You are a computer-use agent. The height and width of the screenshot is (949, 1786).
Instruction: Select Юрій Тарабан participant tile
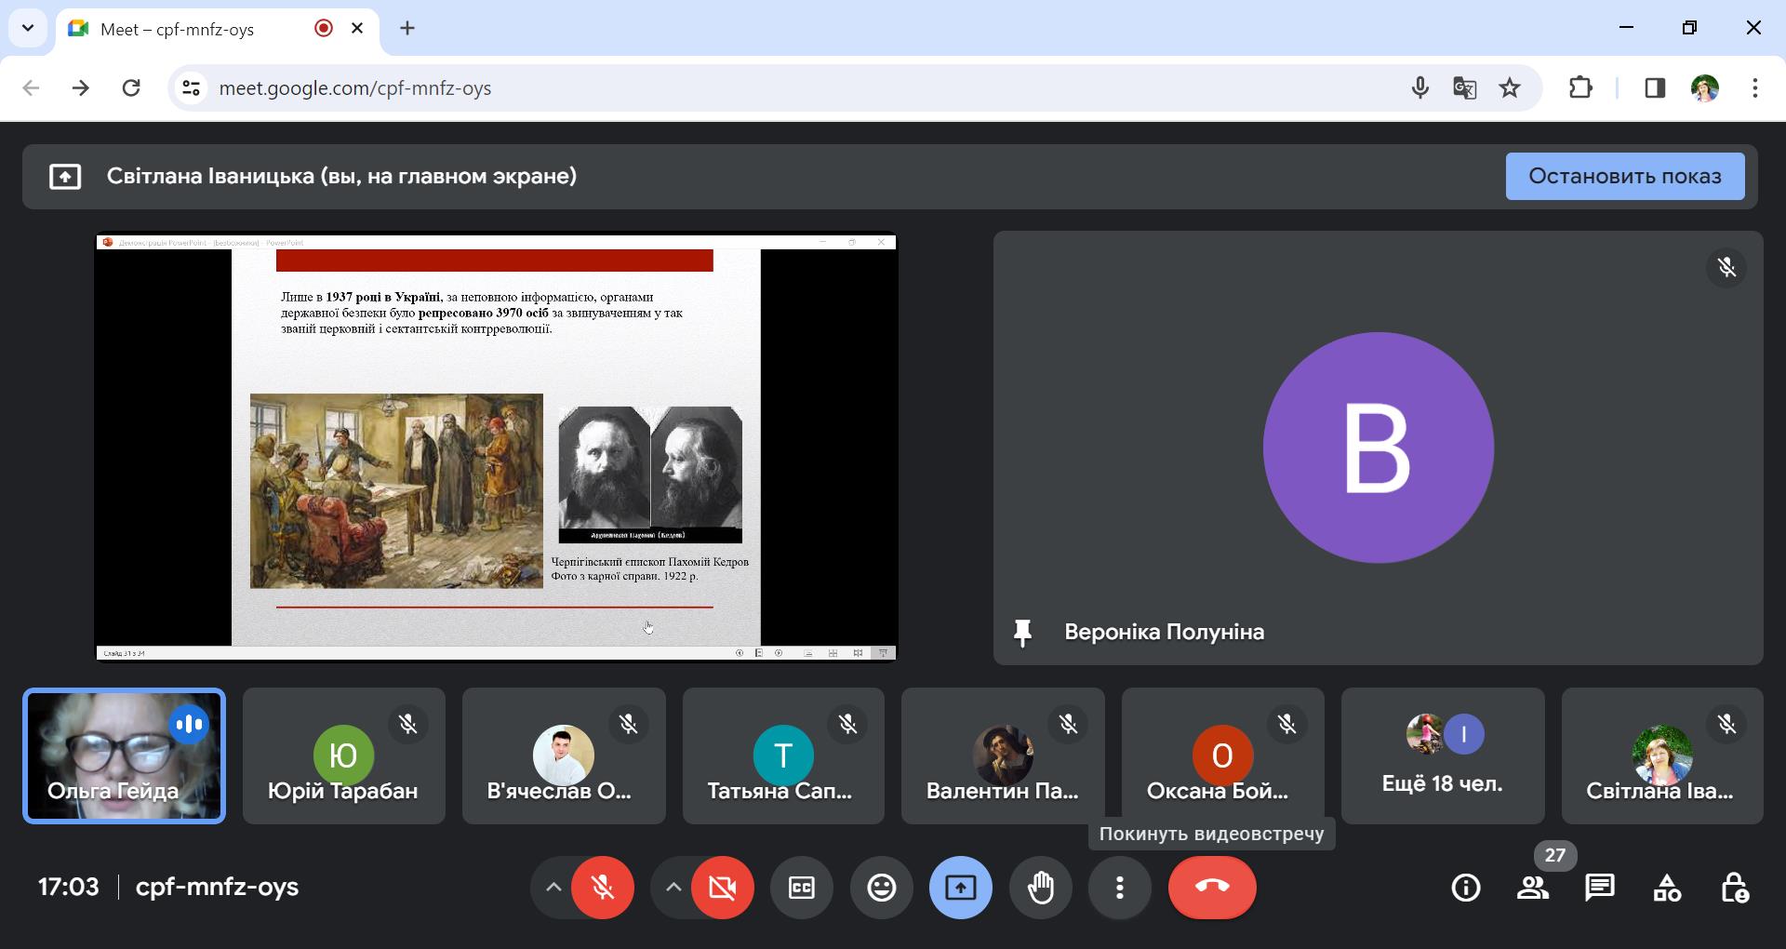343,755
